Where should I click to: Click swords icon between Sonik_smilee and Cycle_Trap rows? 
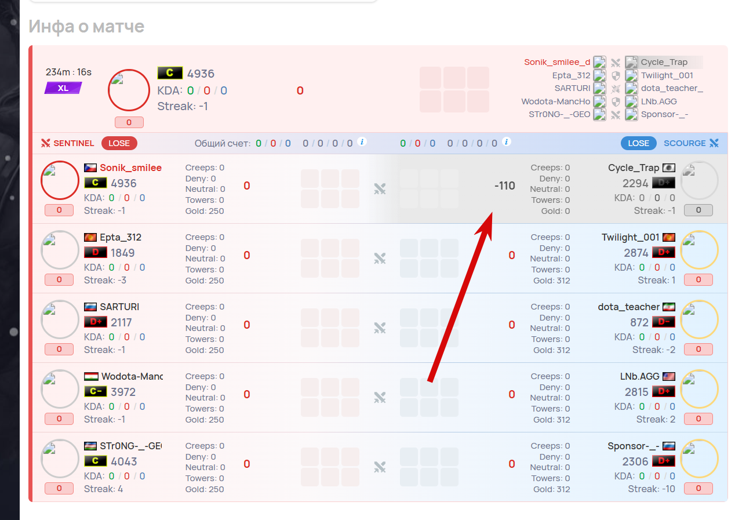pos(380,188)
